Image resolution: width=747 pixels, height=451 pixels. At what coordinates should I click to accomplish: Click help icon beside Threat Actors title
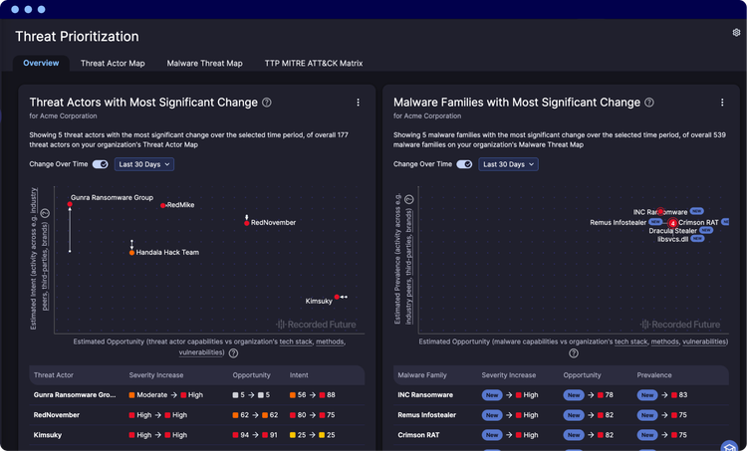(267, 103)
